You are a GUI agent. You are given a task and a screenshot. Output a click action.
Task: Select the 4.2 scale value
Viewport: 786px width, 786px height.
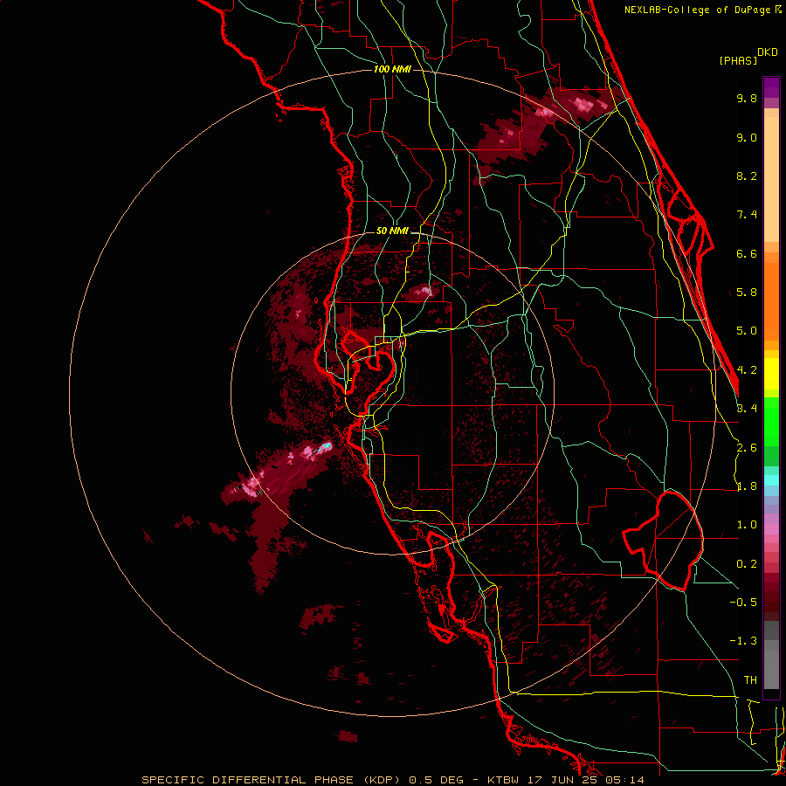pyautogui.click(x=747, y=370)
